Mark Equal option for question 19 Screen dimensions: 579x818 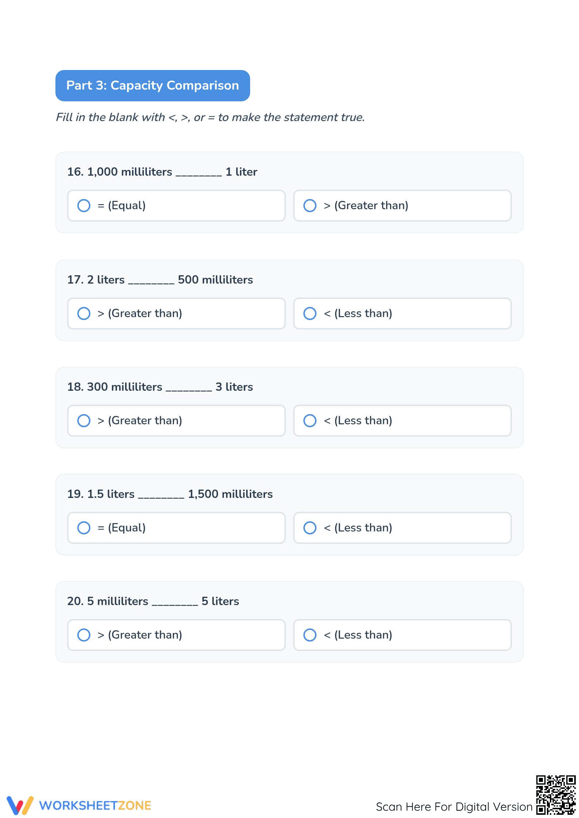pos(84,528)
